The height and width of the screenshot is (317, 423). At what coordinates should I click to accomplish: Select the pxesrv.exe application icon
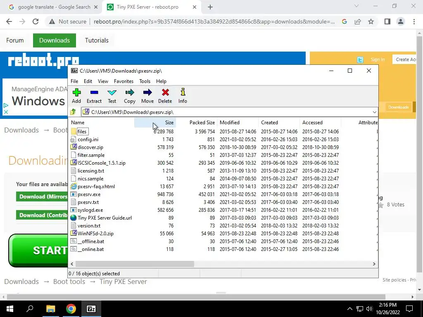click(x=74, y=194)
